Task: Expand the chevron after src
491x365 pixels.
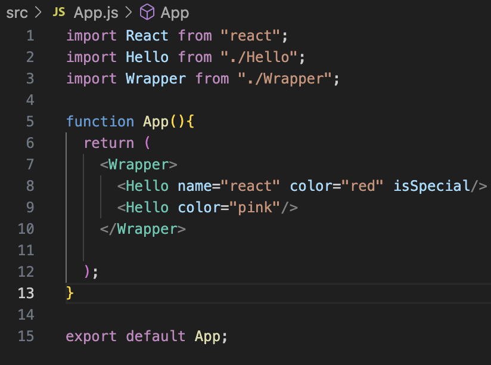Action: point(38,13)
